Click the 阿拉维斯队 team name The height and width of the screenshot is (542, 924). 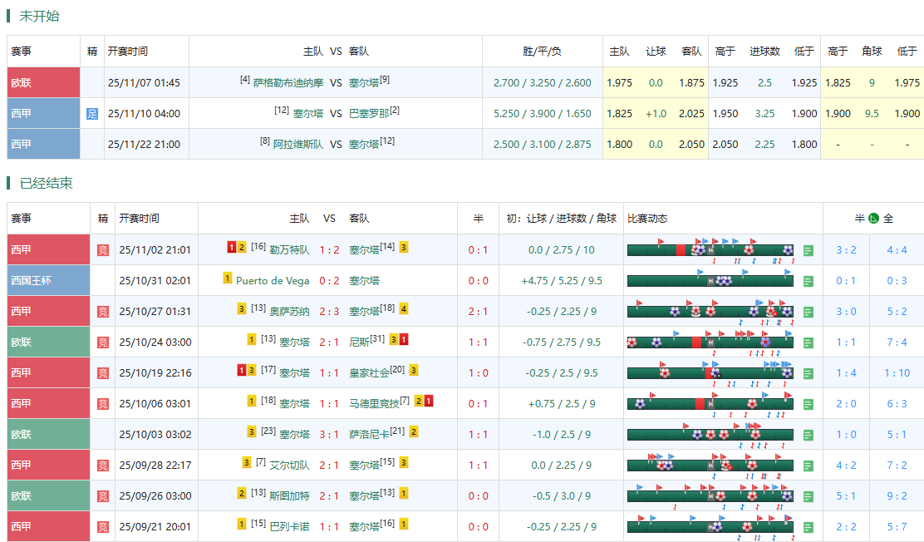pyautogui.click(x=298, y=145)
